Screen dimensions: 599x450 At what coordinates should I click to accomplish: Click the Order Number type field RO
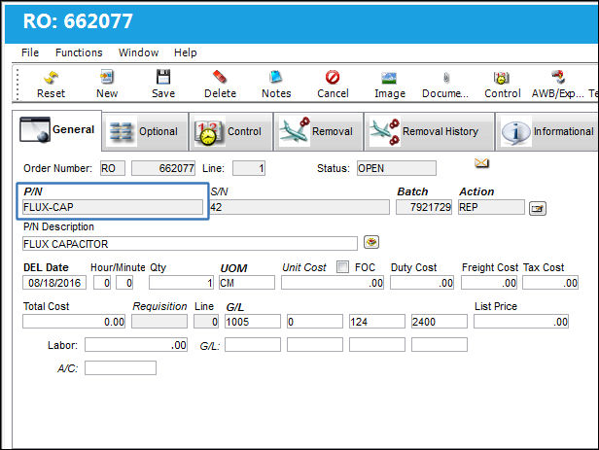[113, 168]
